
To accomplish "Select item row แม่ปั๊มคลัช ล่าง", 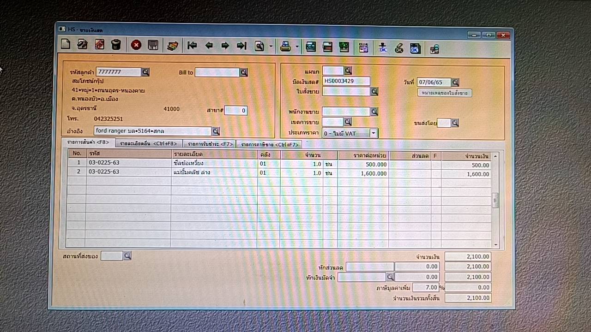I will 279,173.
